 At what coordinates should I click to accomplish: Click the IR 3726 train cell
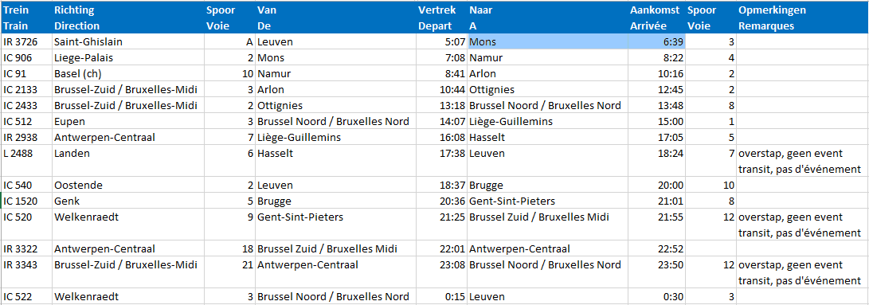pos(26,42)
